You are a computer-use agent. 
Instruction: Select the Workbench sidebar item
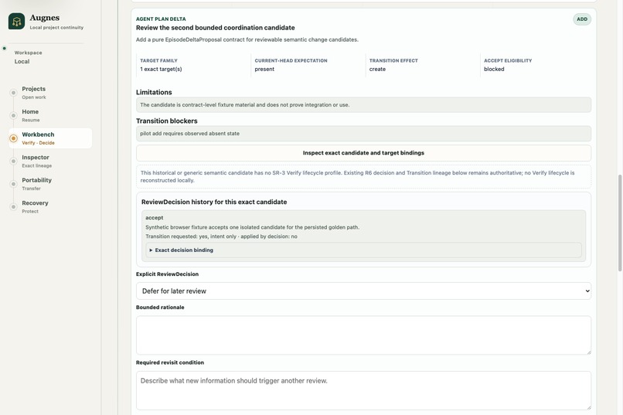pyautogui.click(x=50, y=138)
